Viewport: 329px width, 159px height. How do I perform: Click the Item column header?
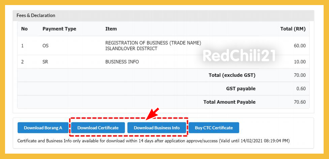pos(111,29)
